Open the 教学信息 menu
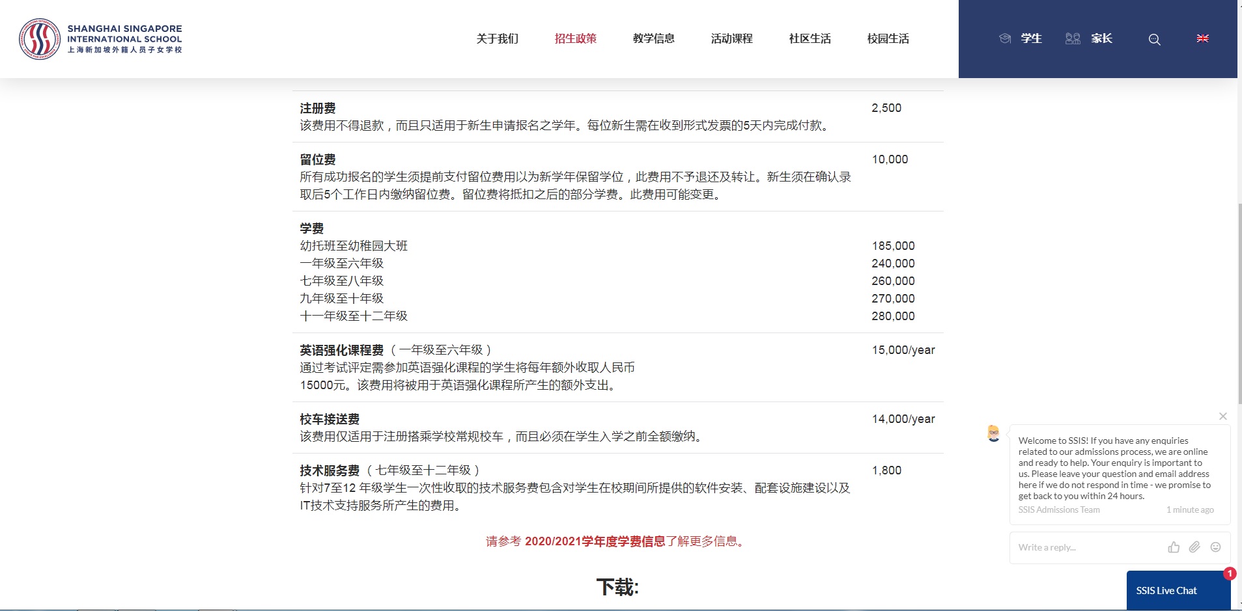1242x611 pixels. point(653,39)
